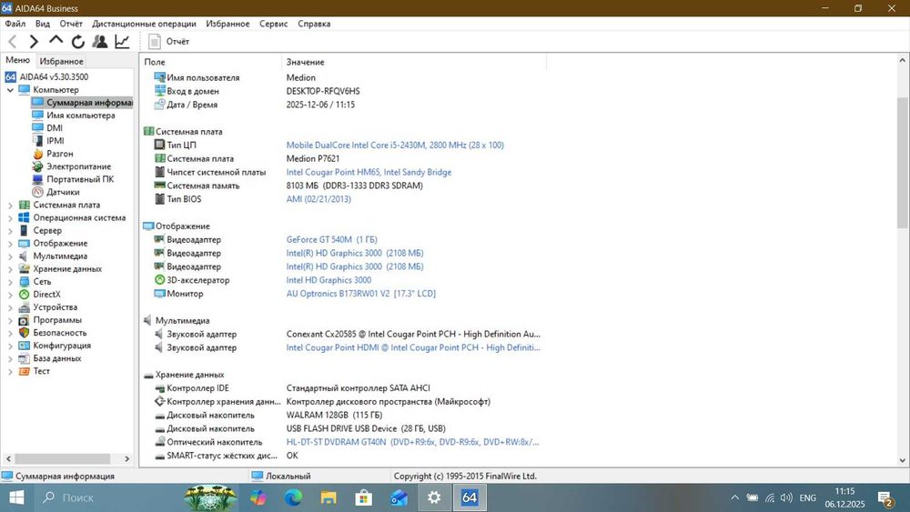The height and width of the screenshot is (512, 910).
Task: Open the Сервис menu
Action: pyautogui.click(x=273, y=24)
